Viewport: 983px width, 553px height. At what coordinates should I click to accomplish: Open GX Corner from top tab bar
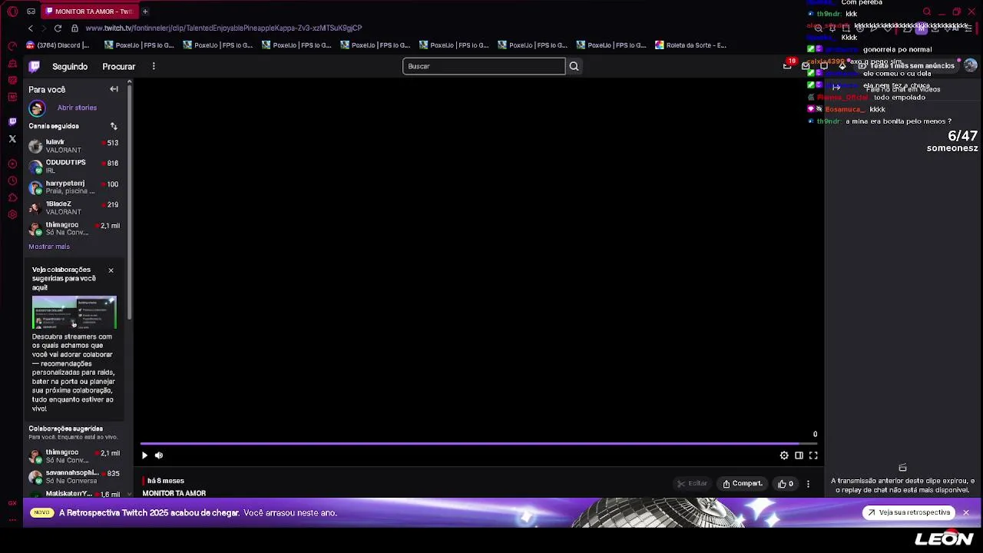click(x=31, y=12)
